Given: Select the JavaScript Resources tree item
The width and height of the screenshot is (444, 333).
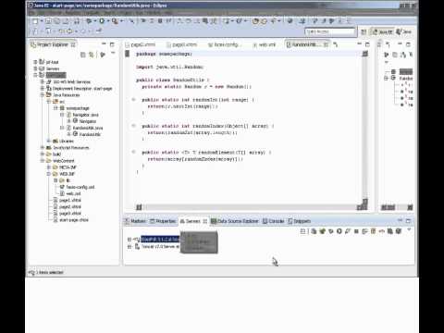Looking at the screenshot, I should pyautogui.click(x=68, y=148).
